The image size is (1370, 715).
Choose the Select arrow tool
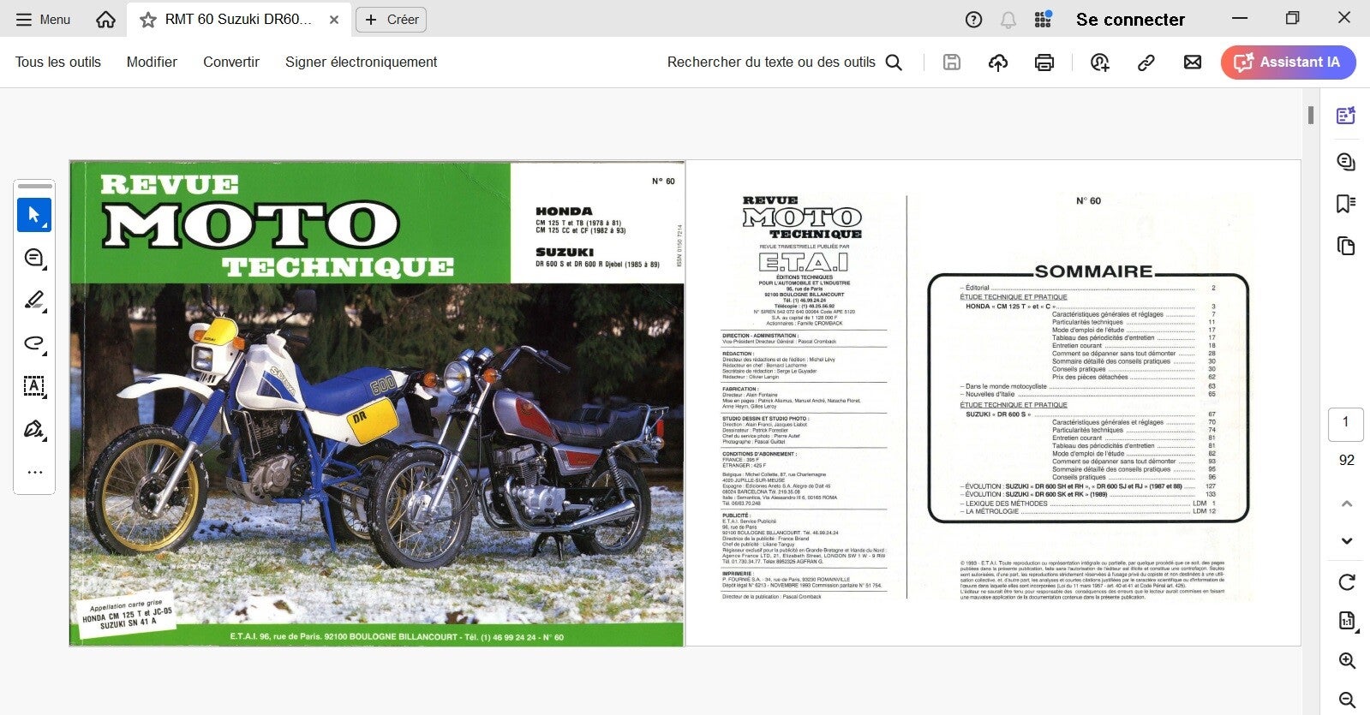[34, 215]
